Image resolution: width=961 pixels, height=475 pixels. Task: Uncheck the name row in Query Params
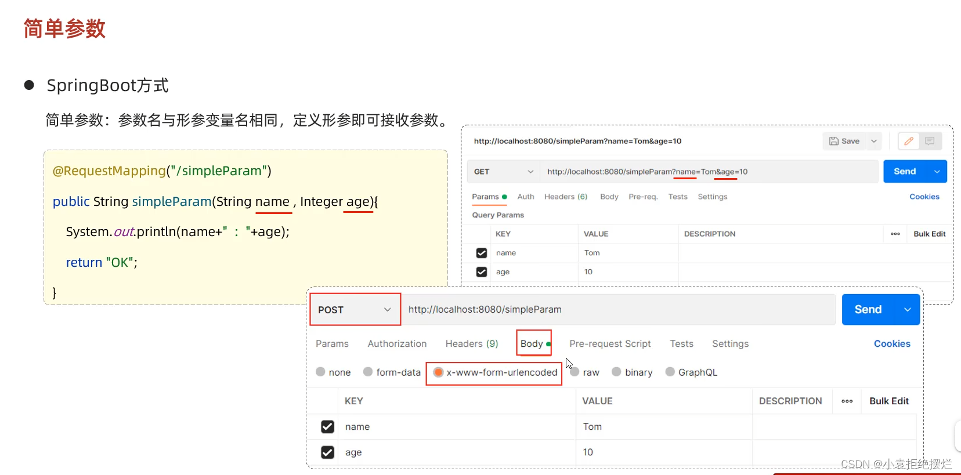pyautogui.click(x=482, y=253)
